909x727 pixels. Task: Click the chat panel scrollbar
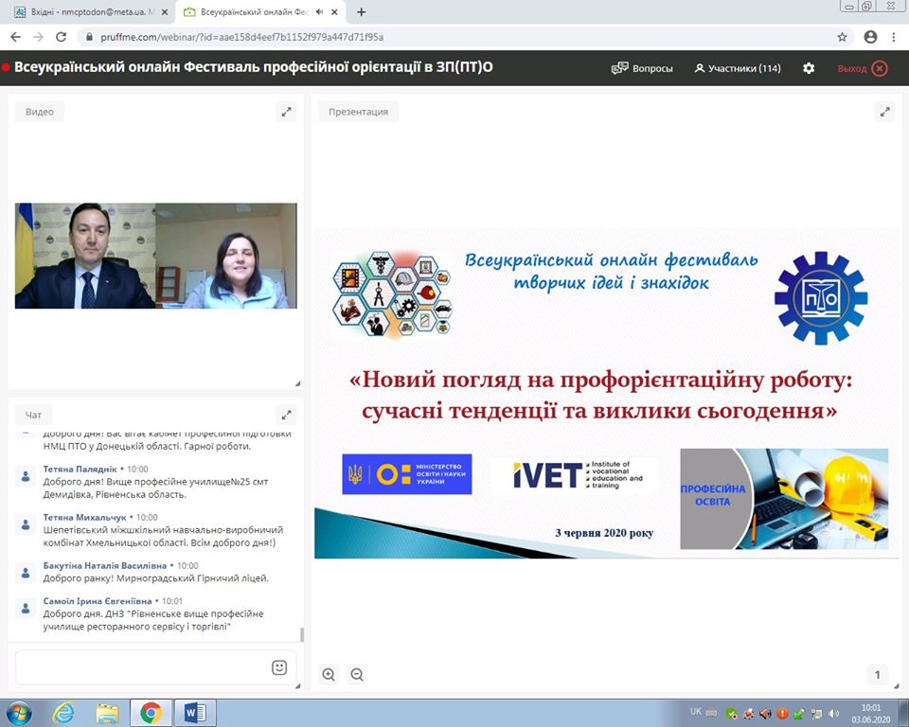click(x=302, y=634)
